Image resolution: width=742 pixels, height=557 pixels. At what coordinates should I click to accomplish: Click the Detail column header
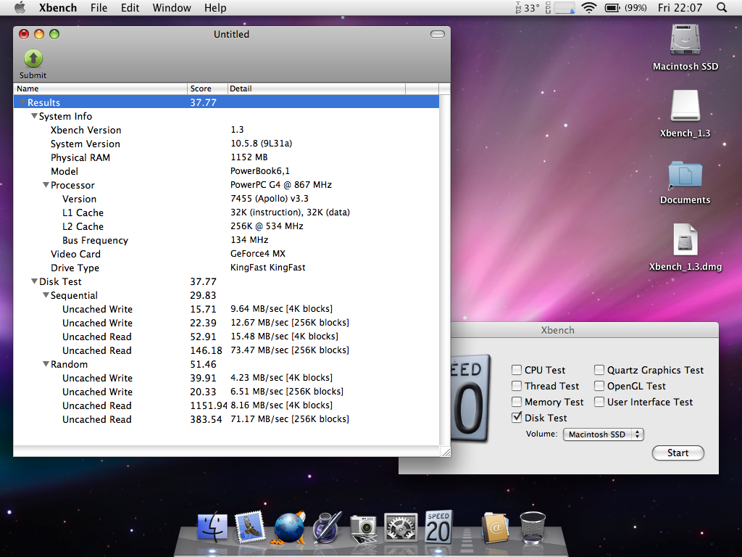pos(316,88)
